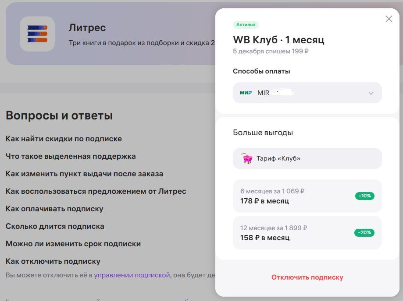Close the WB Club subscription dialog
403x301 pixels.
coord(389,19)
